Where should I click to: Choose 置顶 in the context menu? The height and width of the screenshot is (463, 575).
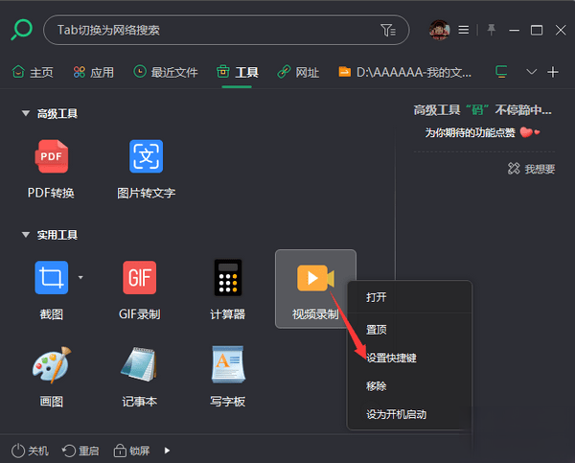coord(409,330)
